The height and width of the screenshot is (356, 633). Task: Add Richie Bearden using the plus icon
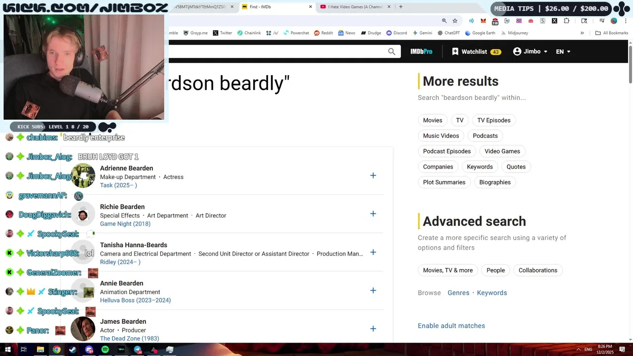[x=373, y=214]
